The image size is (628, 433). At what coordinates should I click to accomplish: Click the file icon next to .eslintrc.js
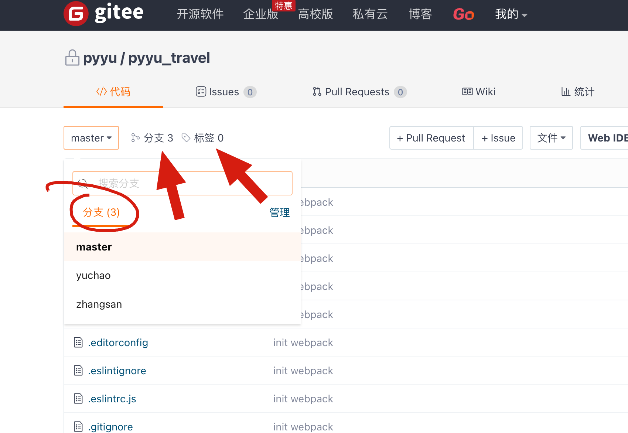tap(78, 399)
